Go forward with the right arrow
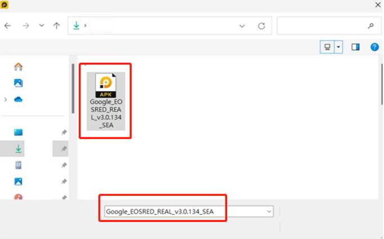The height and width of the screenshot is (239, 384). [x=26, y=25]
